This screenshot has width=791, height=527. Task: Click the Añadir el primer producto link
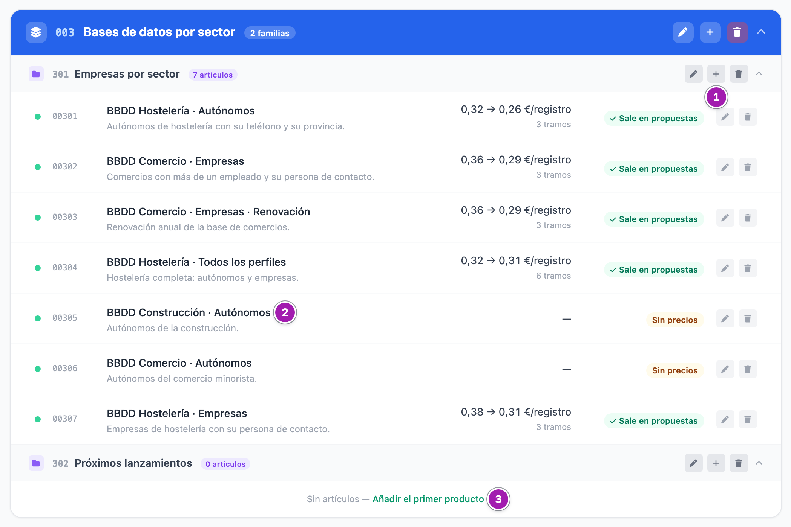(428, 499)
